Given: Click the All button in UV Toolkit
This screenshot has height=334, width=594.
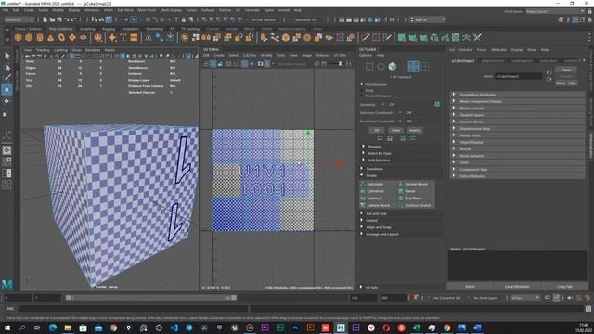Looking at the screenshot, I should [377, 130].
